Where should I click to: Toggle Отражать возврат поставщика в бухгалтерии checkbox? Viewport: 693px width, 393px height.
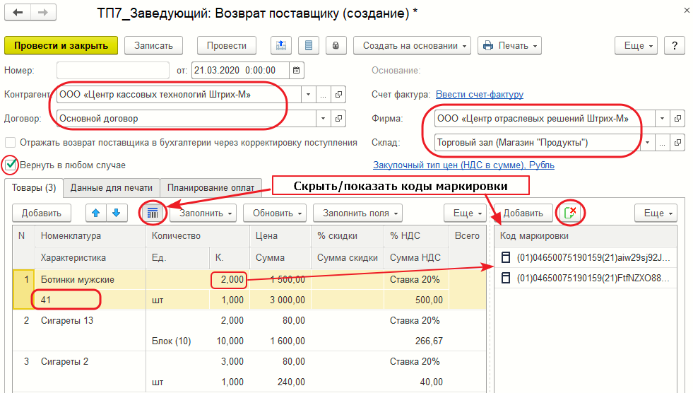10,143
